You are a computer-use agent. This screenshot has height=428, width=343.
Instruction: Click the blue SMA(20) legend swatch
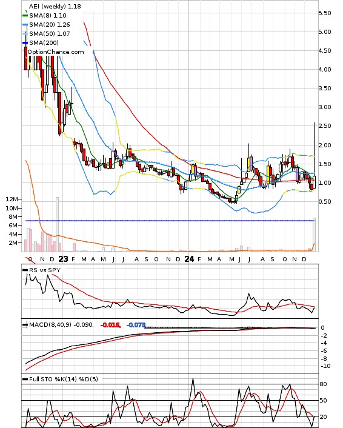[25, 25]
